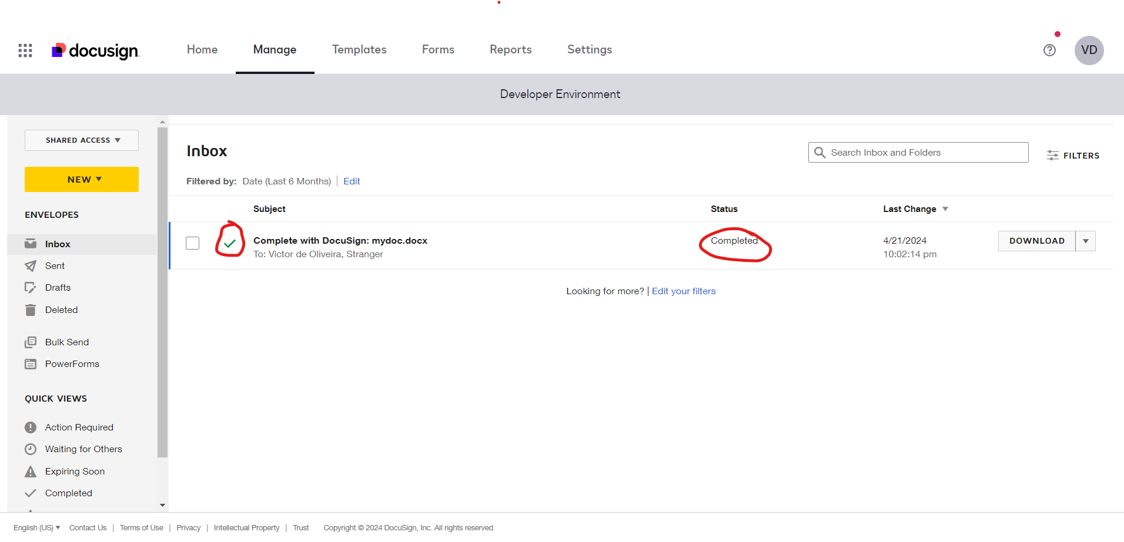The width and height of the screenshot is (1124, 542).
Task: Show the Completed quick view label
Action: click(x=69, y=493)
